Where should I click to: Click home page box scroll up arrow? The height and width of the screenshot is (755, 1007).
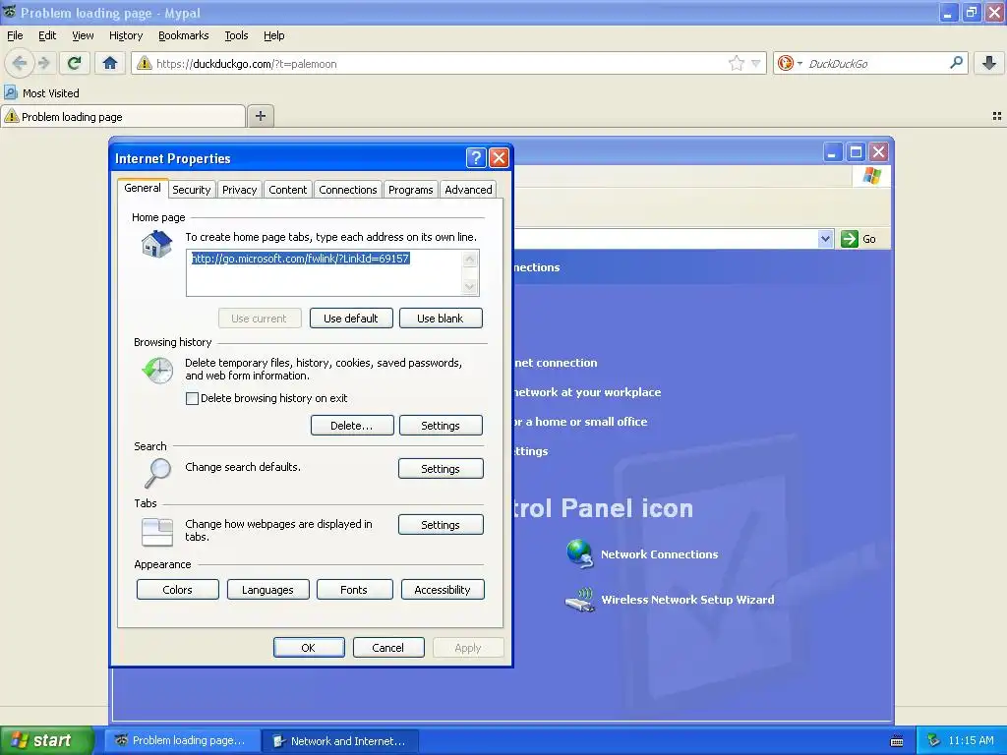point(470,259)
